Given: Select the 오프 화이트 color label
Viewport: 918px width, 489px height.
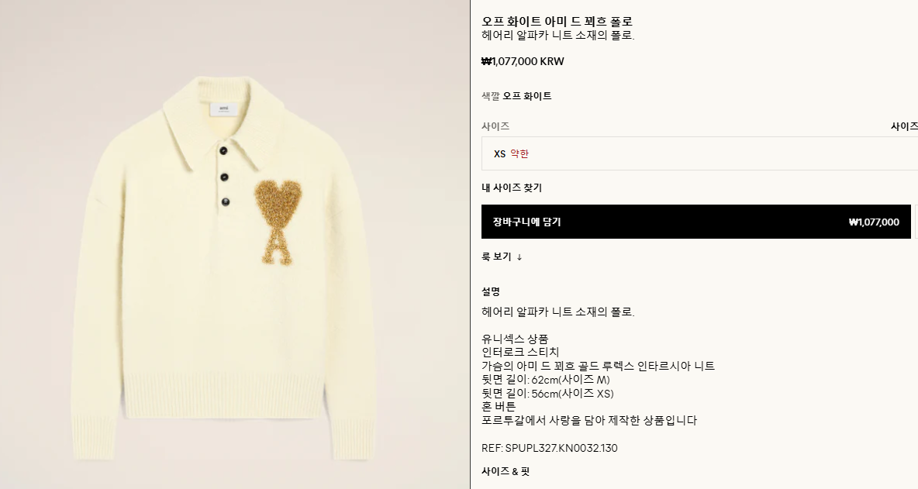Looking at the screenshot, I should tap(527, 96).
